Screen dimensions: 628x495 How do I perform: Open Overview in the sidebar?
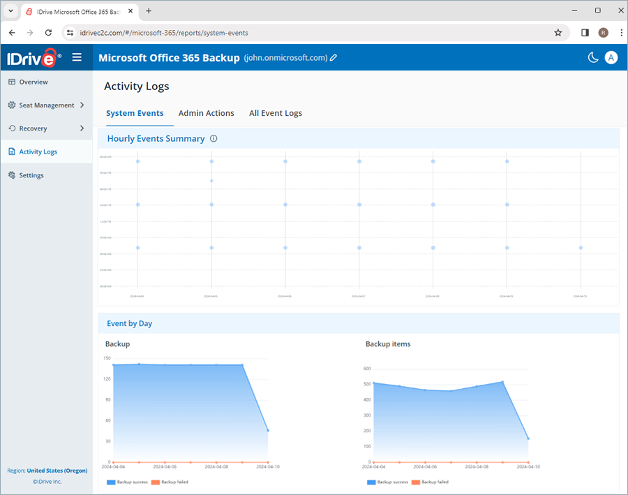pos(33,82)
